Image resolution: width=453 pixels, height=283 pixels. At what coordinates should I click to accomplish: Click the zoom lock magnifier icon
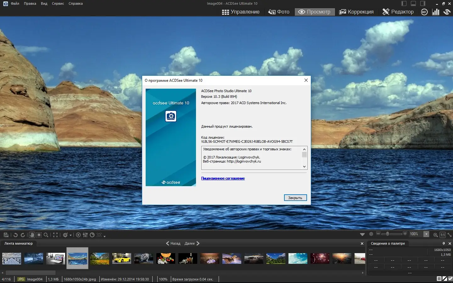(435, 235)
